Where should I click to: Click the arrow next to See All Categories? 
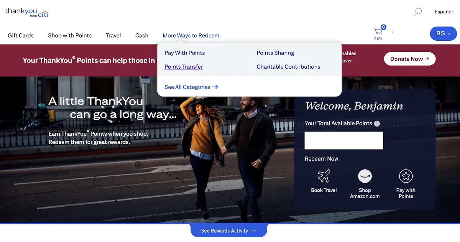(x=215, y=87)
